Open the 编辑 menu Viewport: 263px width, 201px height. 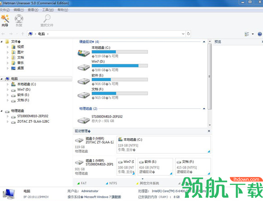[x=19, y=10]
